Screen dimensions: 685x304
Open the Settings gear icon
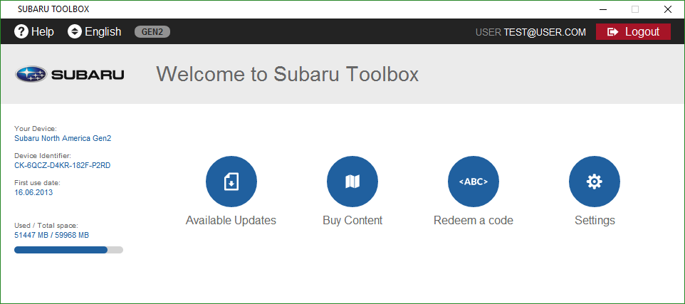(594, 182)
